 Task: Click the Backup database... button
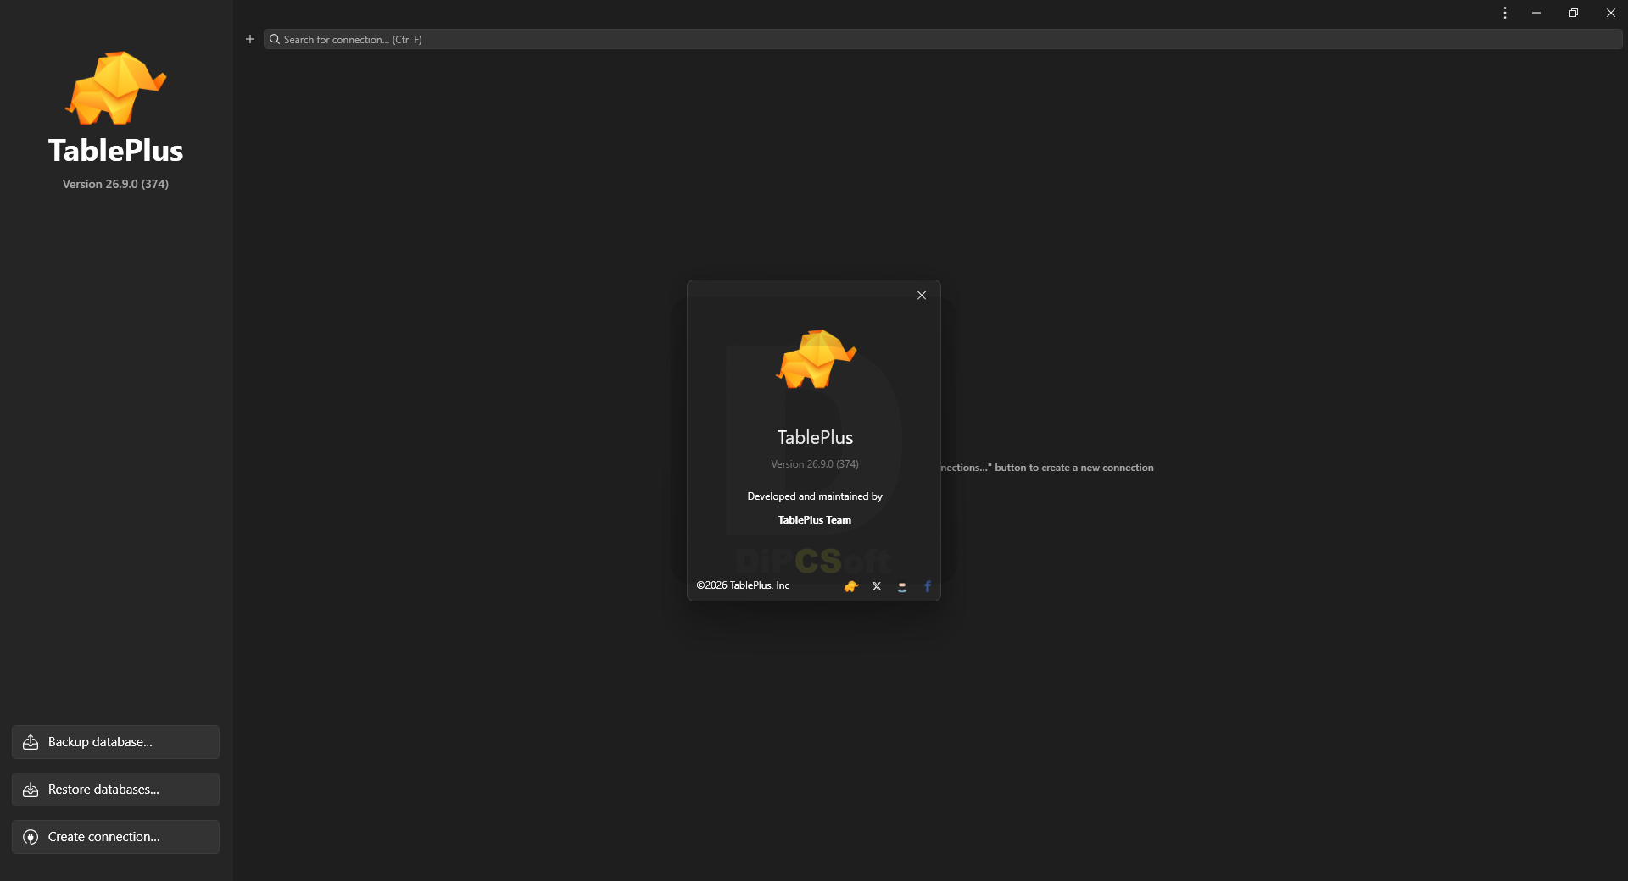[x=115, y=742]
